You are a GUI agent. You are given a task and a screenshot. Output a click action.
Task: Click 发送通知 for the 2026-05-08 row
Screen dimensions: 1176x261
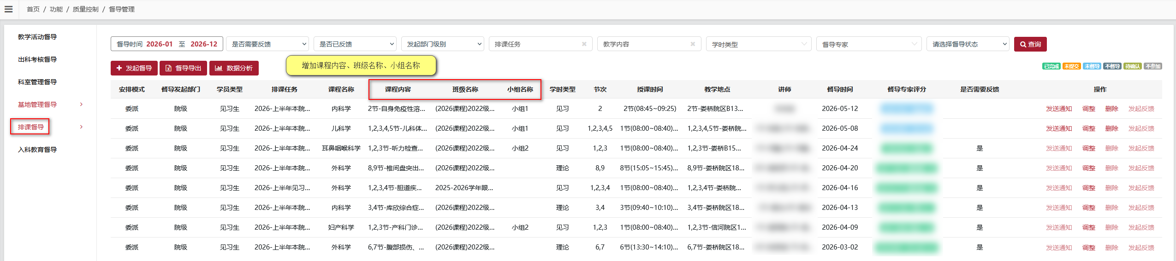pos(1059,128)
